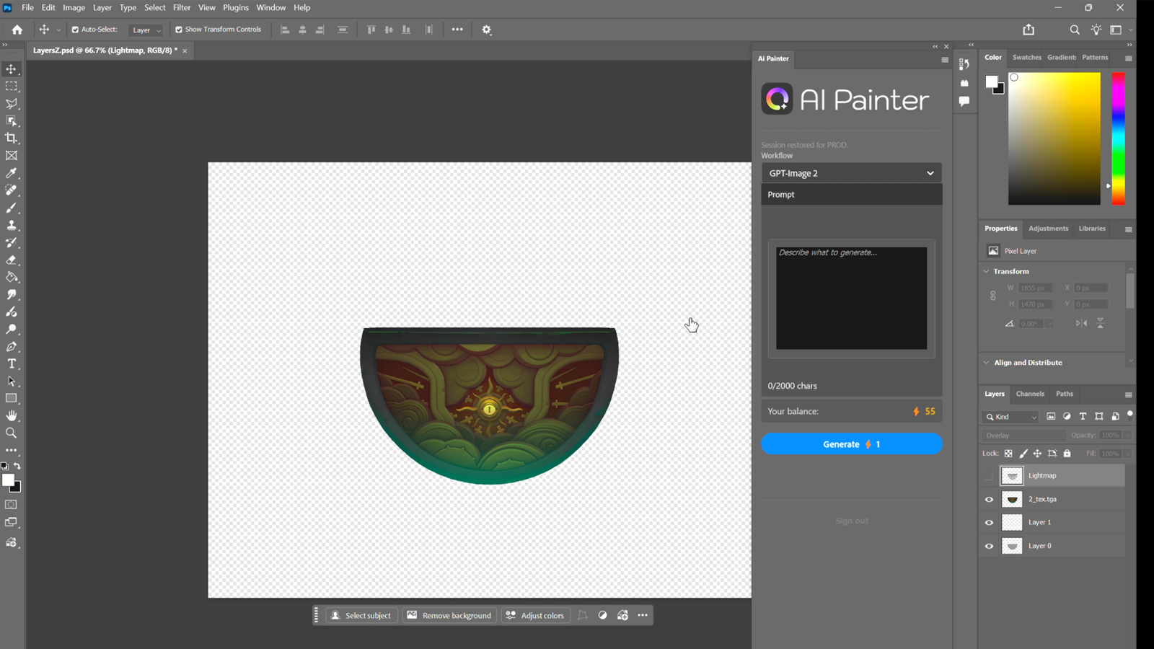
Task: Hide the Layer 0 layer
Action: [989, 546]
